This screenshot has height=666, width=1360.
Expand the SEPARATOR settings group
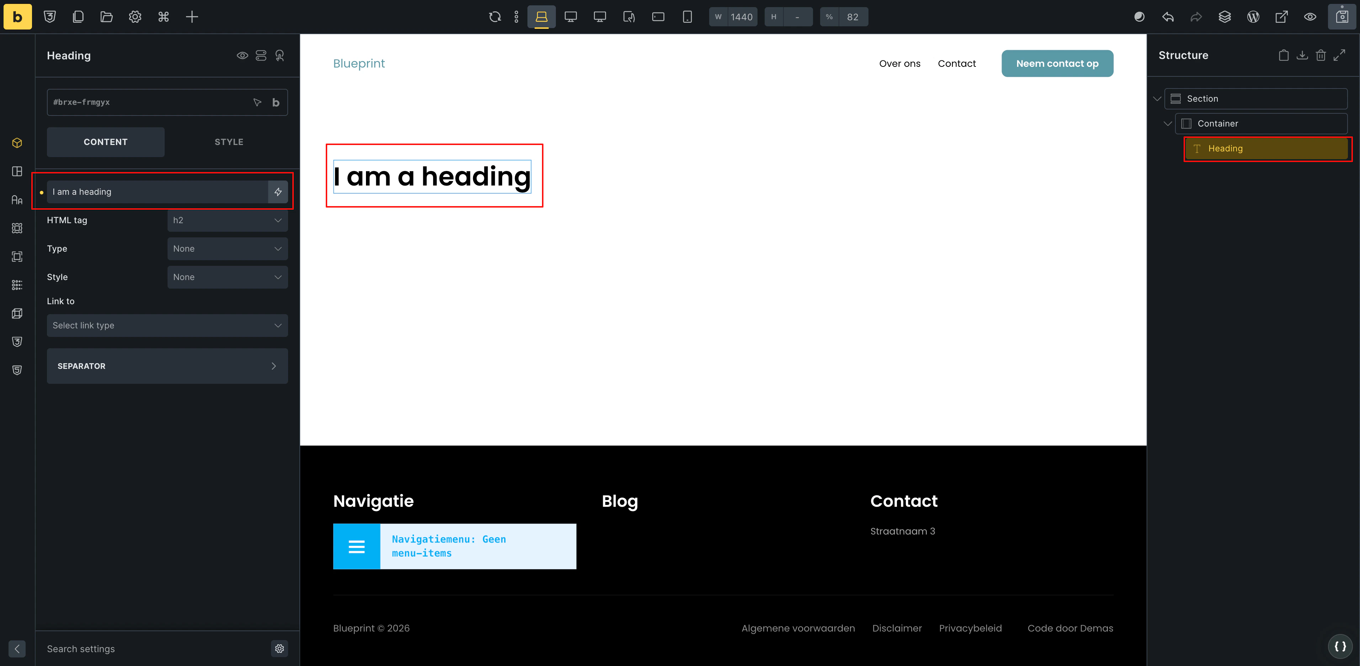tap(168, 366)
